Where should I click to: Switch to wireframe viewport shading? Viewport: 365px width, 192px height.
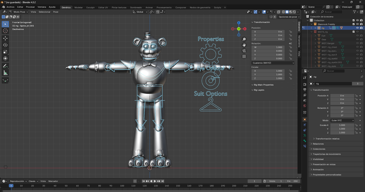click(x=284, y=12)
